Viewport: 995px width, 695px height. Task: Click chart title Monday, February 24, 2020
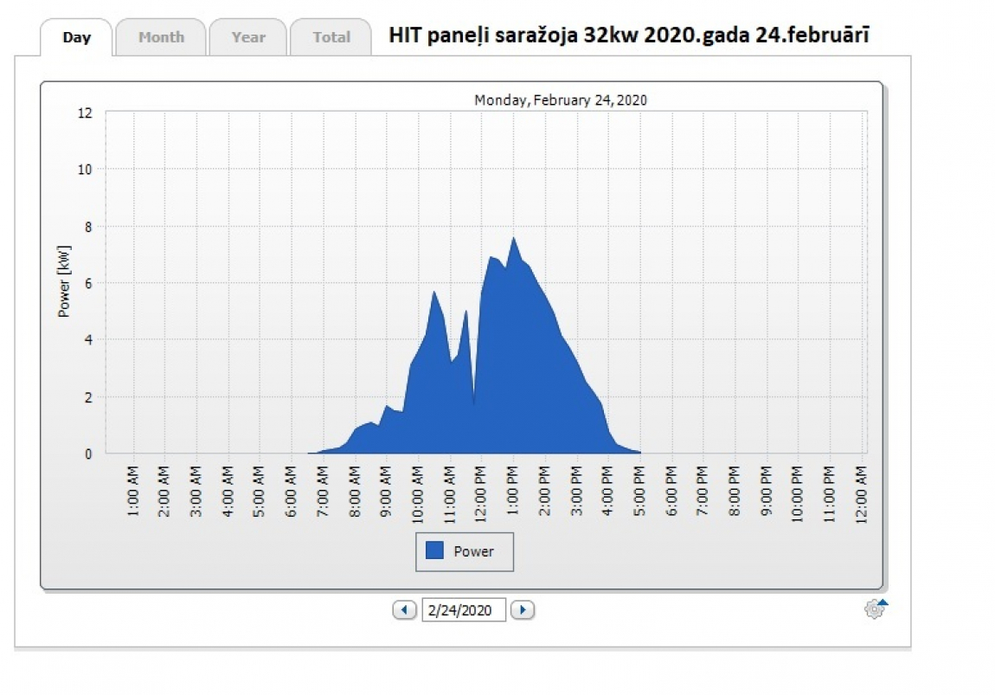click(x=561, y=100)
